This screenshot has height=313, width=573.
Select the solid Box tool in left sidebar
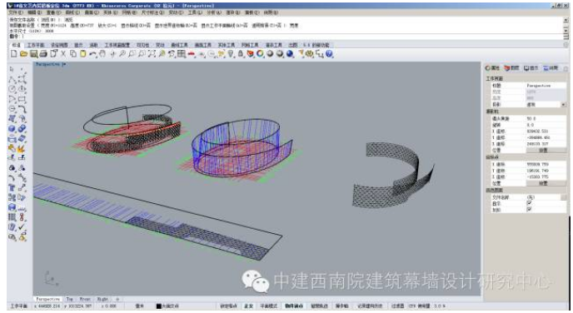(x=12, y=128)
